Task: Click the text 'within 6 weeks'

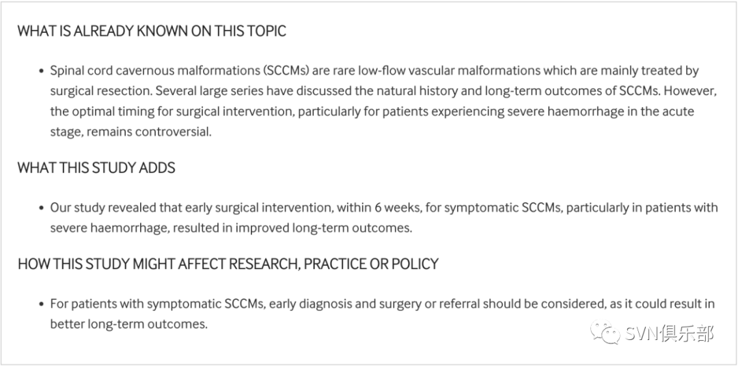Action: (379, 208)
